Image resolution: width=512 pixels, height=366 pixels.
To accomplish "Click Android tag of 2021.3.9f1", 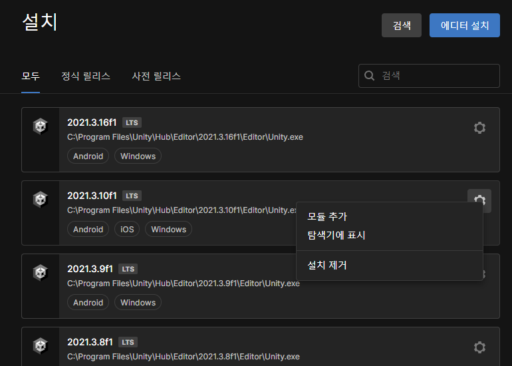I will (x=88, y=303).
